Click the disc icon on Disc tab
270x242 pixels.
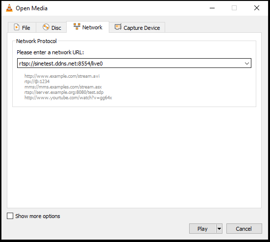click(46, 27)
